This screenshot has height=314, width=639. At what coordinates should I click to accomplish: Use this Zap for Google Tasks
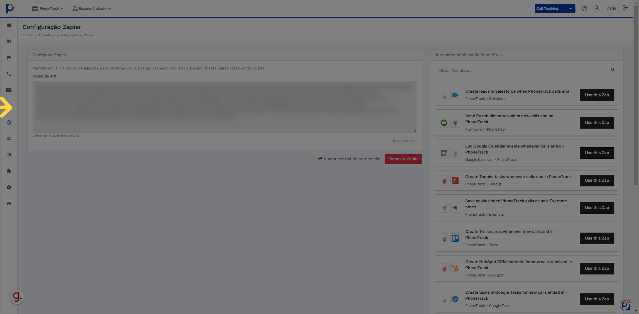click(x=597, y=299)
